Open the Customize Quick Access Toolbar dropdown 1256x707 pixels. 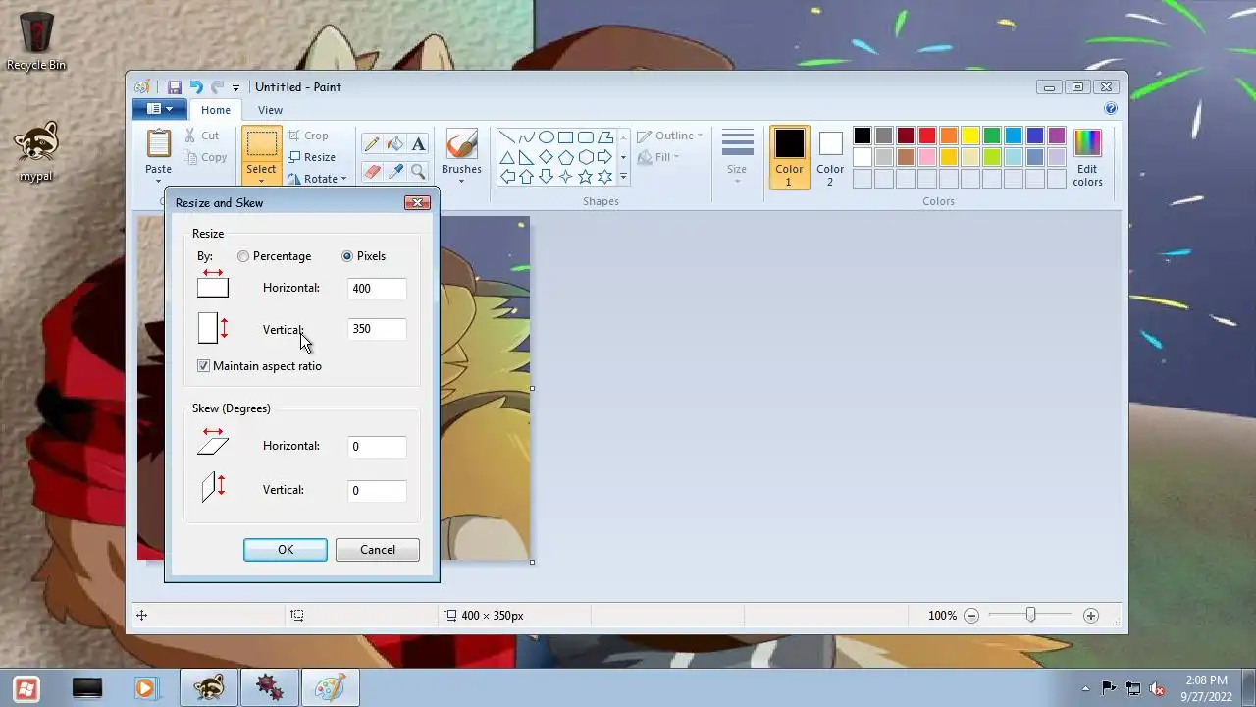(x=235, y=88)
